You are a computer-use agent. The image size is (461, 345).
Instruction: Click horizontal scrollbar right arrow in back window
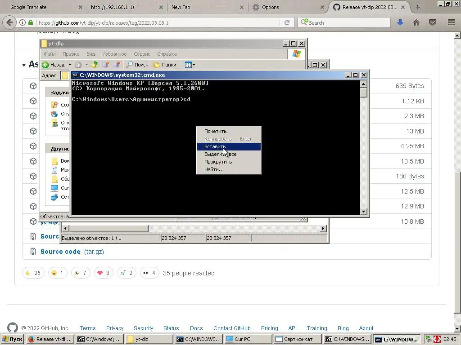click(323, 229)
